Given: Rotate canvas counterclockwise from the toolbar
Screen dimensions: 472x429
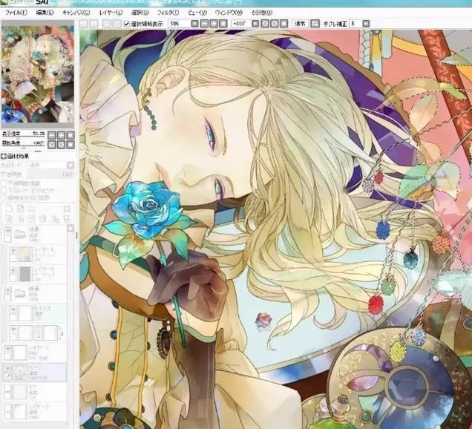Looking at the screenshot, I should (x=265, y=24).
